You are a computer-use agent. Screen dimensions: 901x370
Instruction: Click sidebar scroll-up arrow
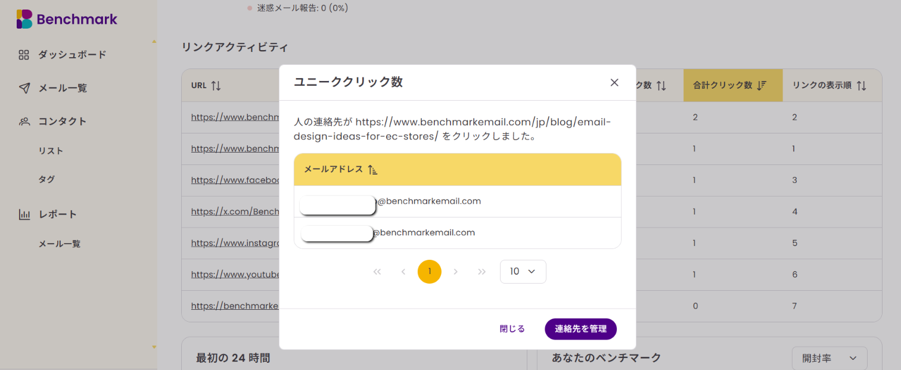(x=154, y=42)
